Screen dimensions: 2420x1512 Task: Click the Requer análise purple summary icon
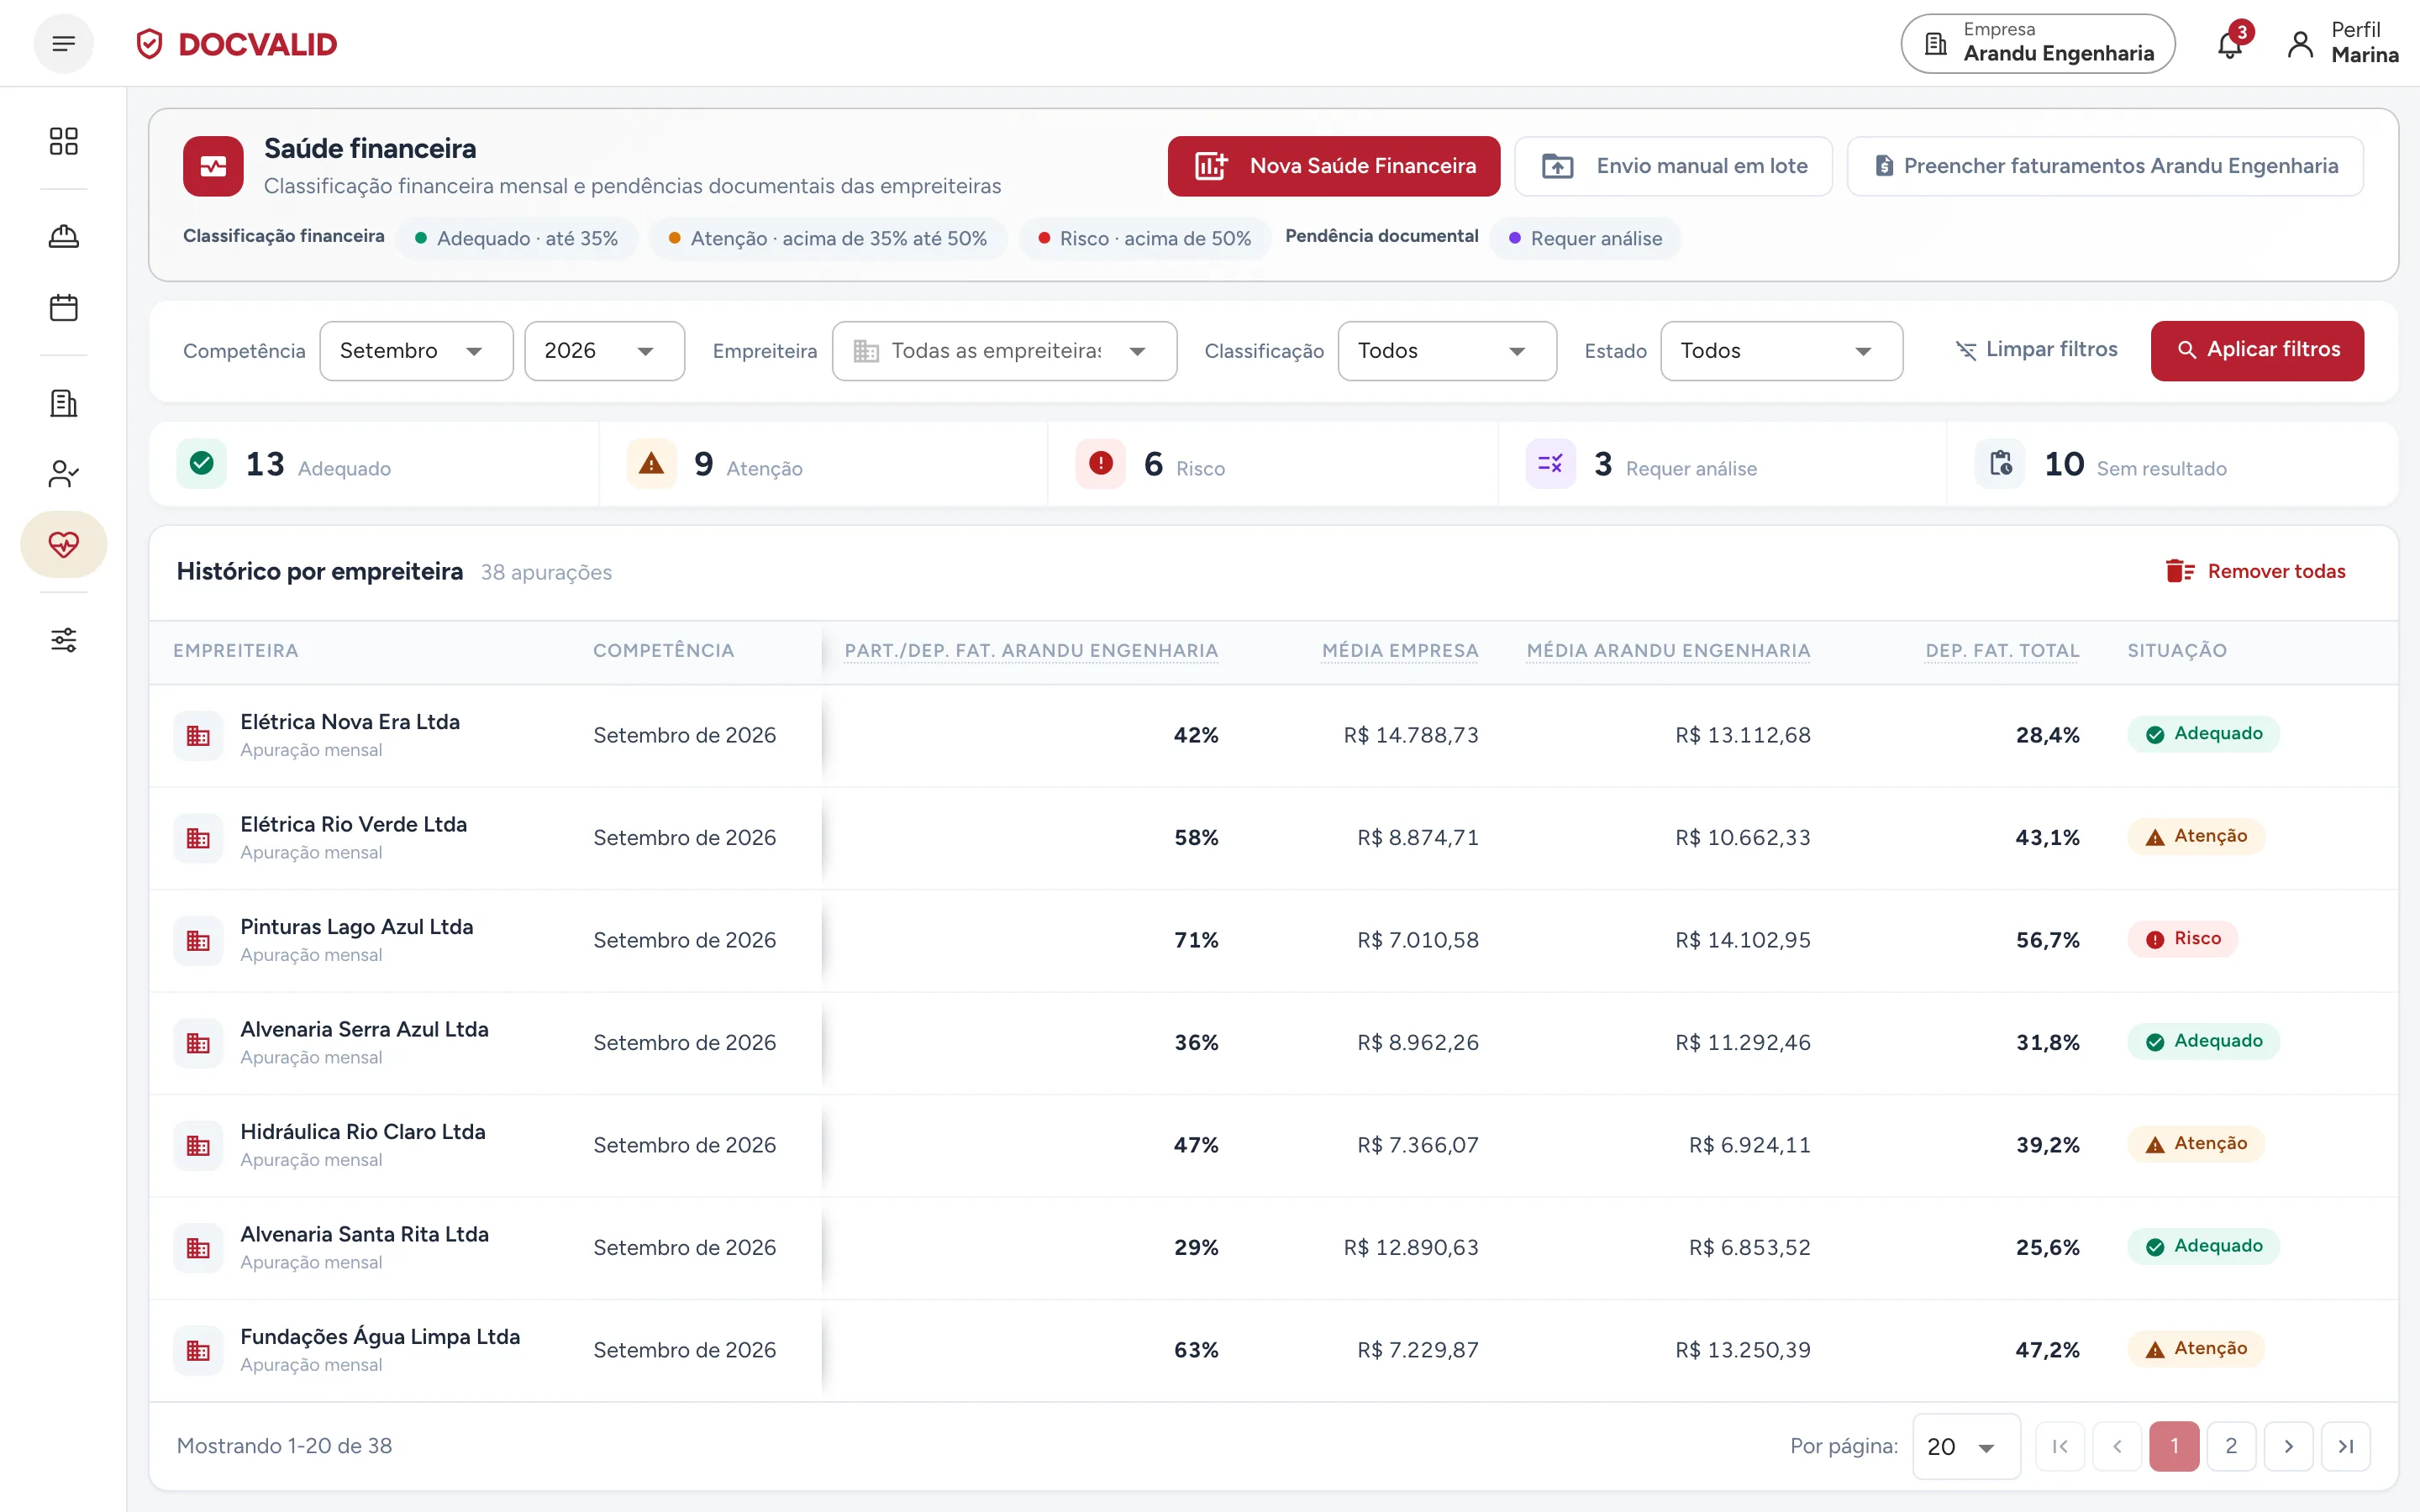click(1550, 463)
